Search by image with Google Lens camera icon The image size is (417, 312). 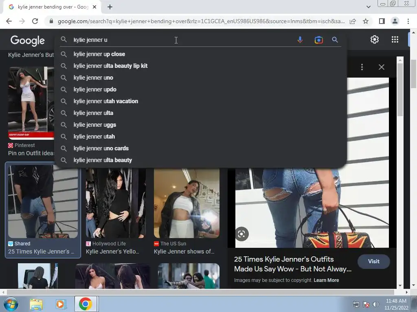(x=318, y=40)
